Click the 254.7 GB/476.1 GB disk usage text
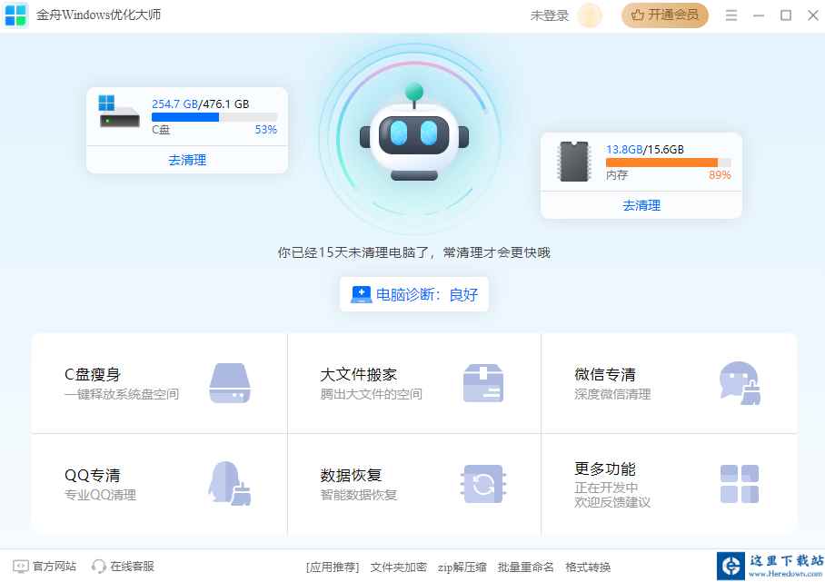This screenshot has height=582, width=825. (x=201, y=104)
